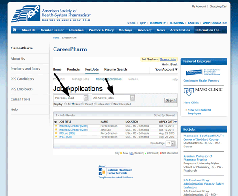Open the All Active Jobs dropdown

pyautogui.click(x=114, y=98)
